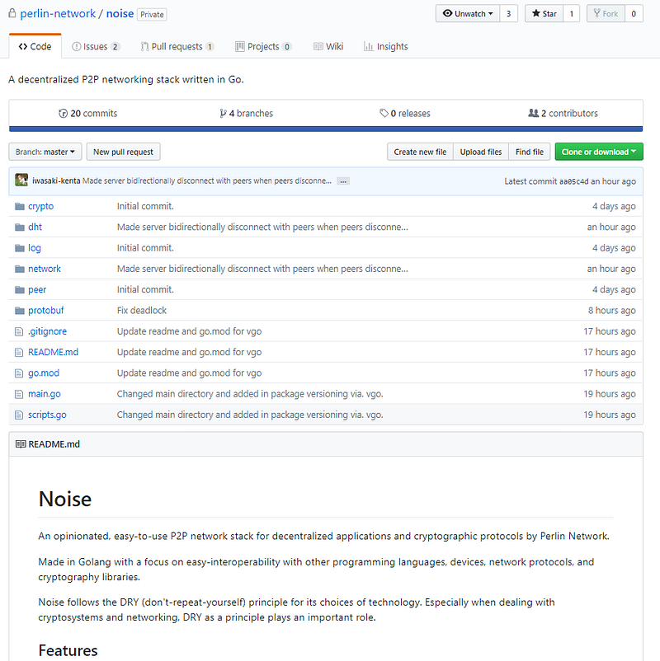Open the go.mod file
This screenshot has width=660, height=661.
click(x=44, y=373)
